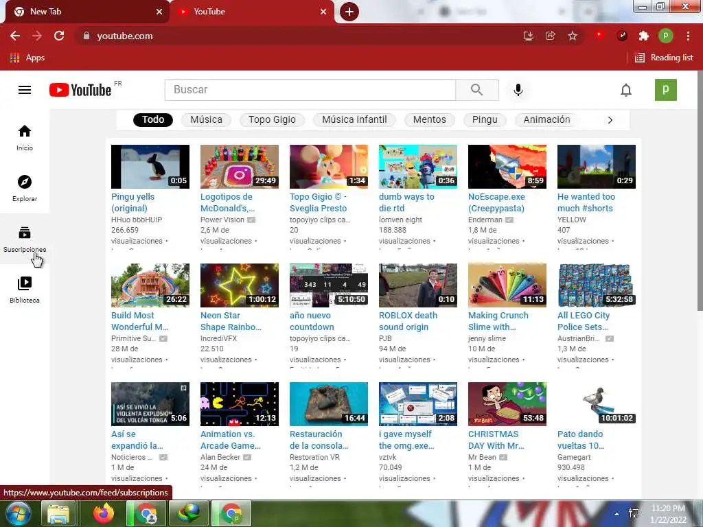Click the YouTube logo

coord(80,90)
